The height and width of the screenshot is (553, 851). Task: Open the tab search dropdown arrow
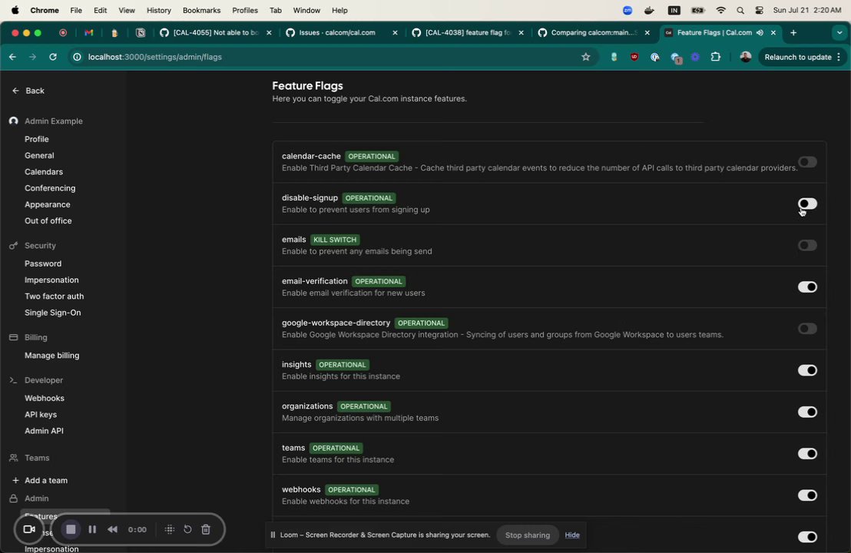coord(839,32)
